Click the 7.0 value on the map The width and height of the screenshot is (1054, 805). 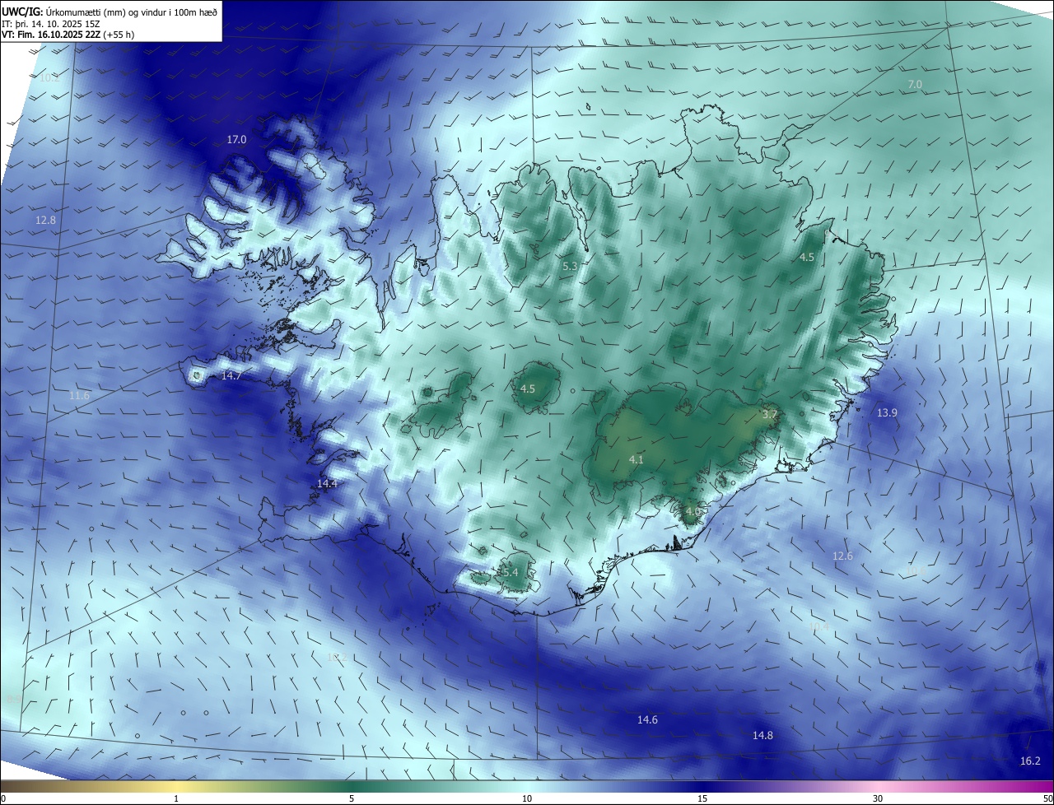(915, 85)
